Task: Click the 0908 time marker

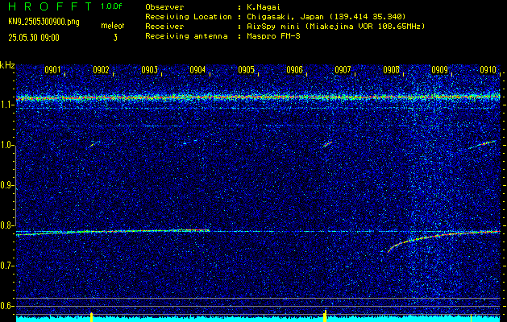Action: pyautogui.click(x=391, y=70)
